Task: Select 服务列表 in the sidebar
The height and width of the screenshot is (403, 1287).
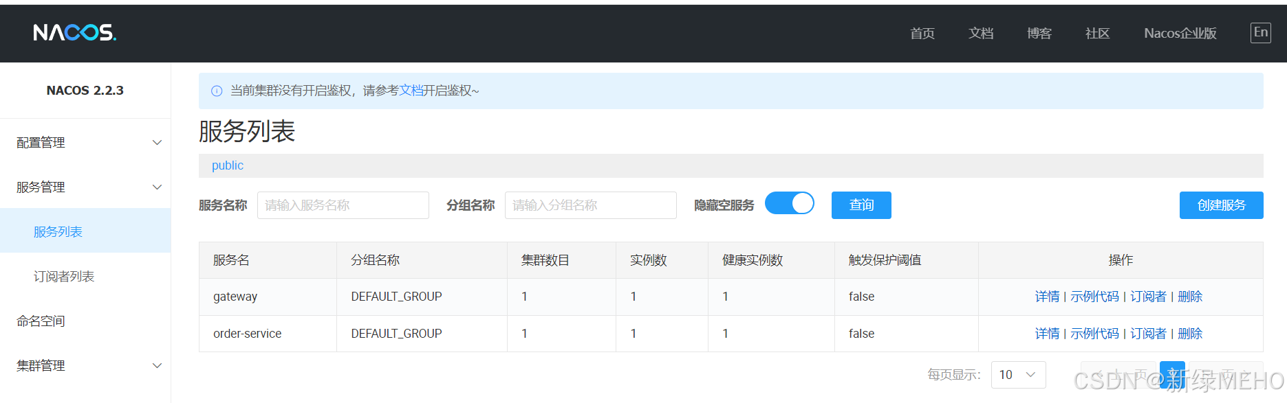Action: click(x=85, y=232)
